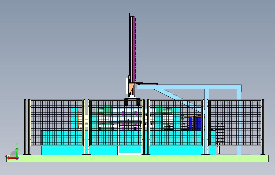Viewport: 275px width, 175px height.
Task: Select the light blue overhead frame beam
Action: point(189,87)
